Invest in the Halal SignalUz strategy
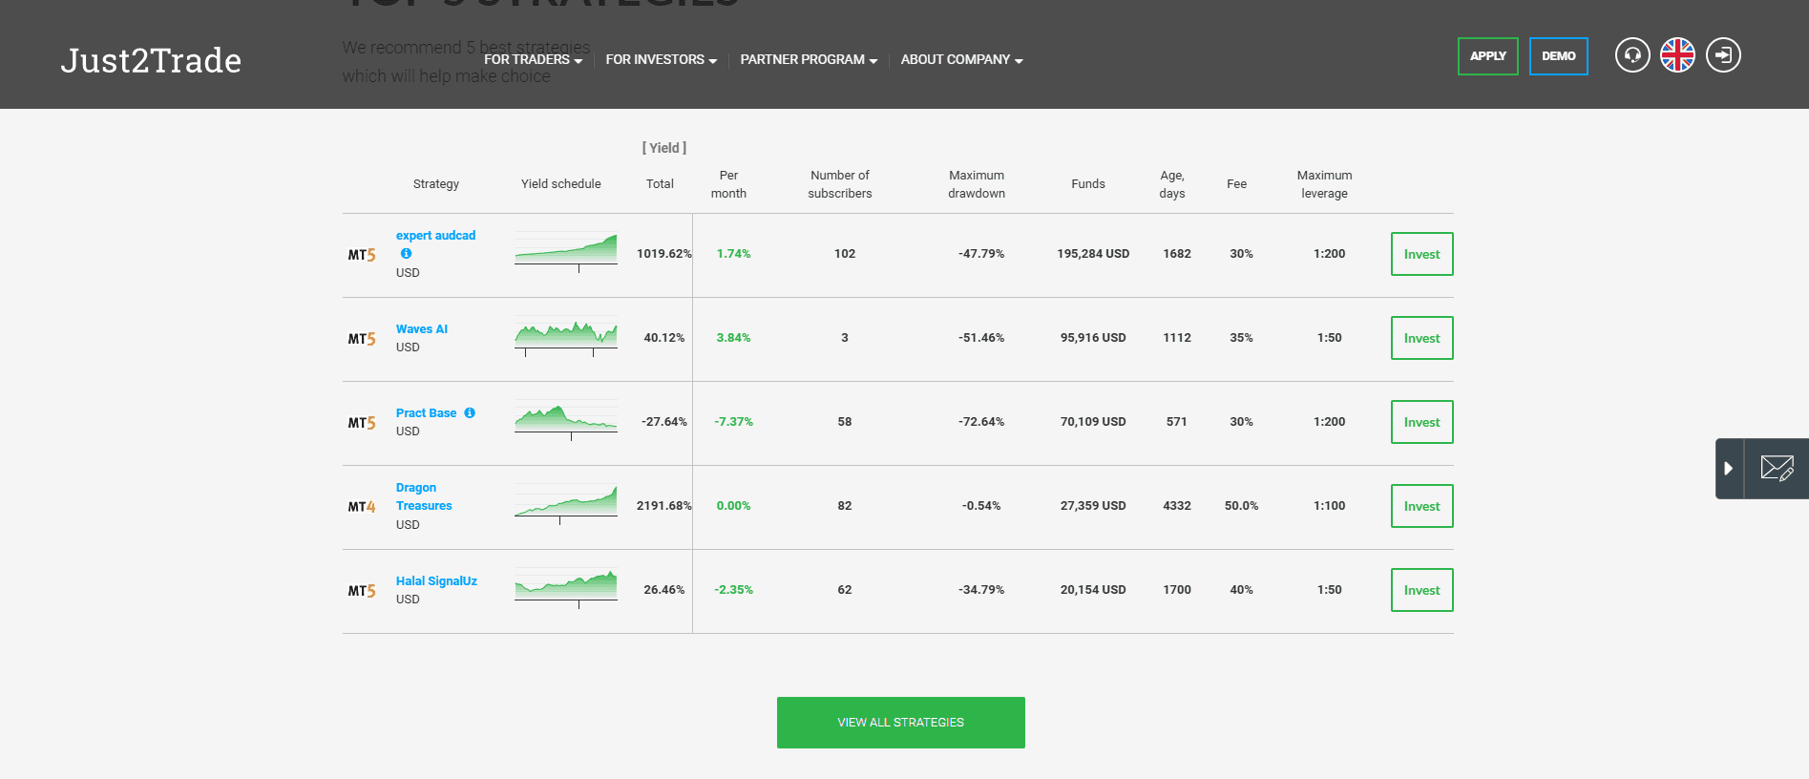Viewport: 1809px width, 779px height. point(1422,590)
